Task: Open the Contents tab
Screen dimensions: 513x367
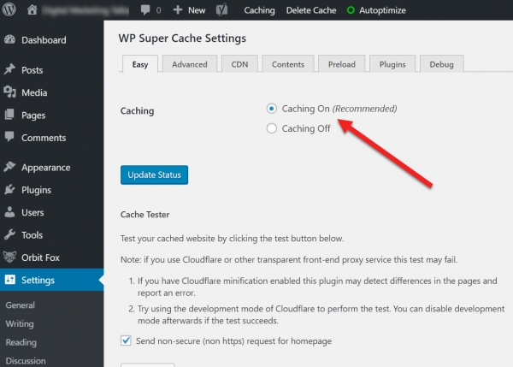Action: pyautogui.click(x=288, y=64)
